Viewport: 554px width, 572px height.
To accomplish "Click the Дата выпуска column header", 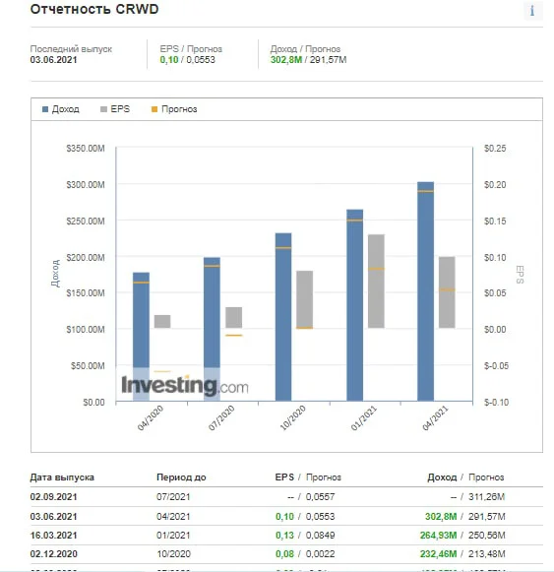I will pyautogui.click(x=62, y=477).
